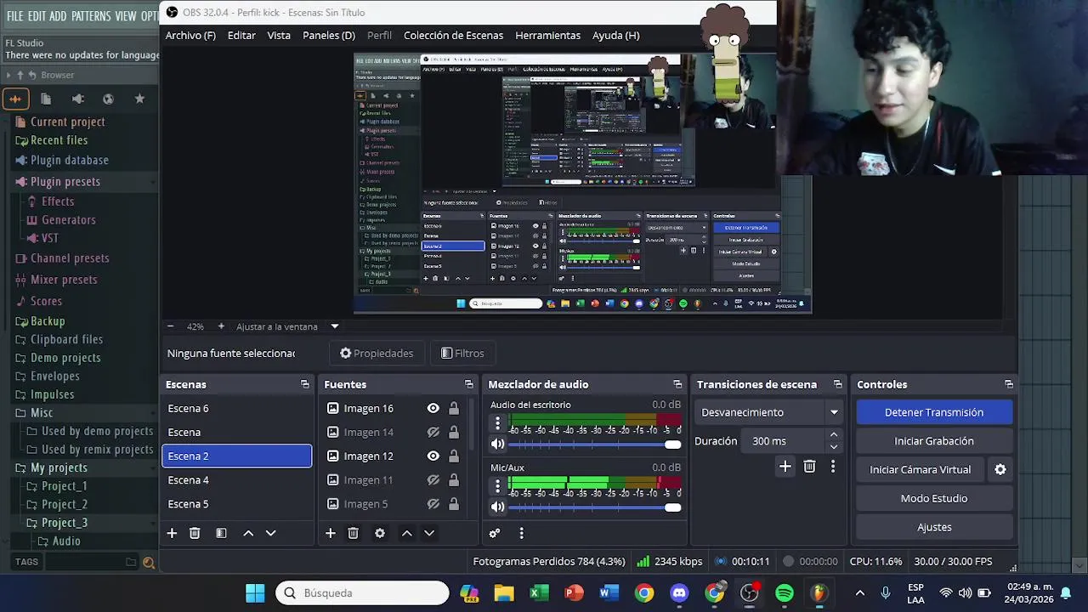Select FL Studio browser files tab icon
Image resolution: width=1088 pixels, height=612 pixels.
46,99
